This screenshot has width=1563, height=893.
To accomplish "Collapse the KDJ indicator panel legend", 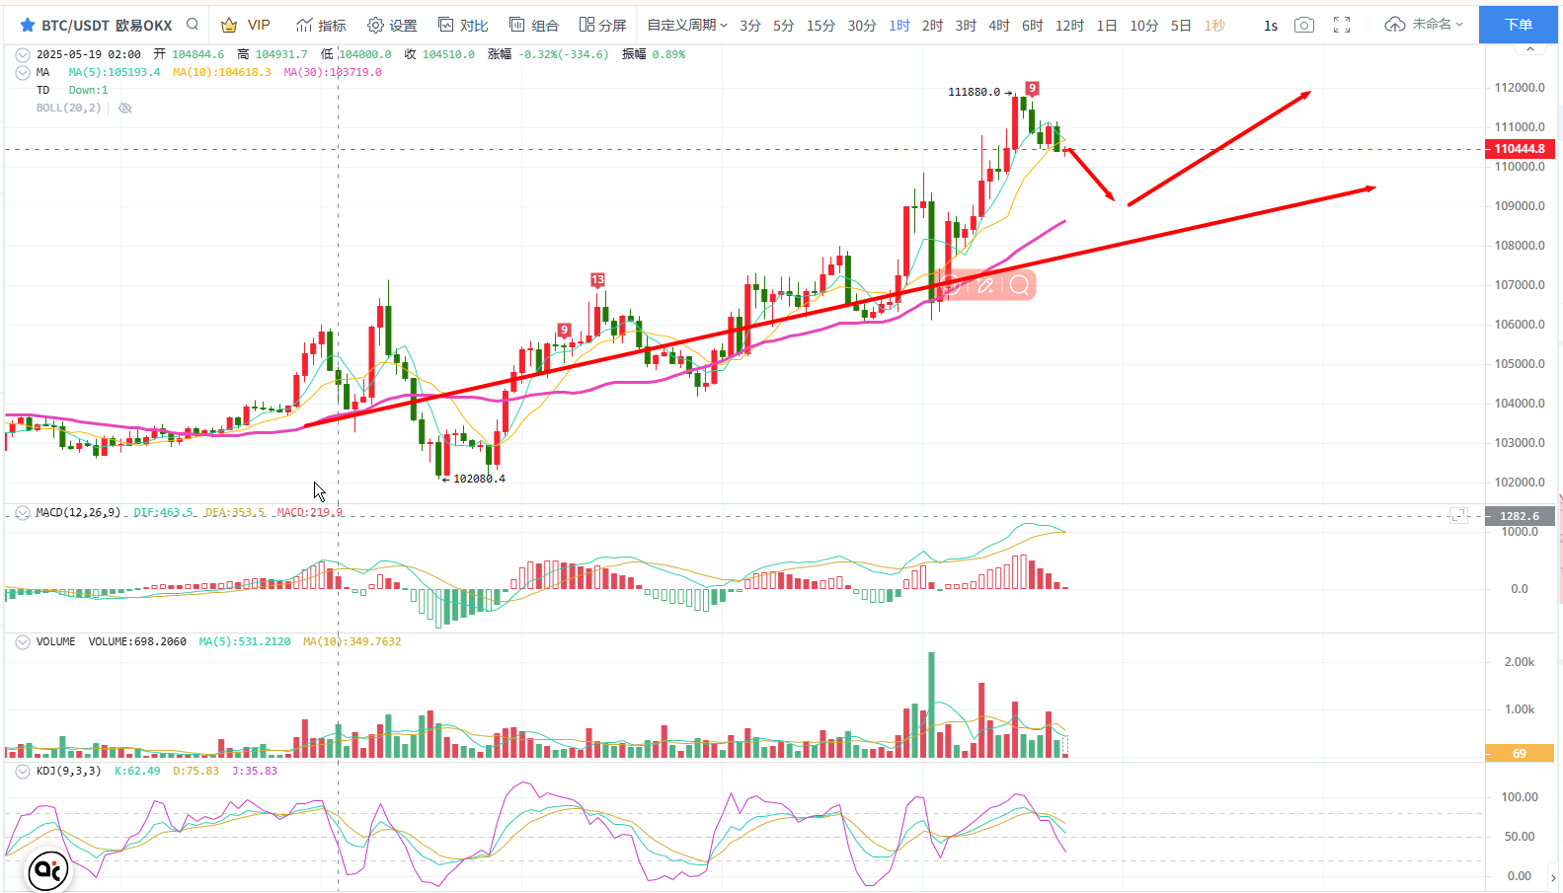I will [x=22, y=771].
